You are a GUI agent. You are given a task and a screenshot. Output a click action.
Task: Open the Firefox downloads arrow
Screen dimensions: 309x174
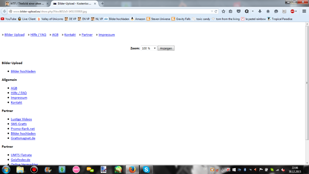click(260, 11)
